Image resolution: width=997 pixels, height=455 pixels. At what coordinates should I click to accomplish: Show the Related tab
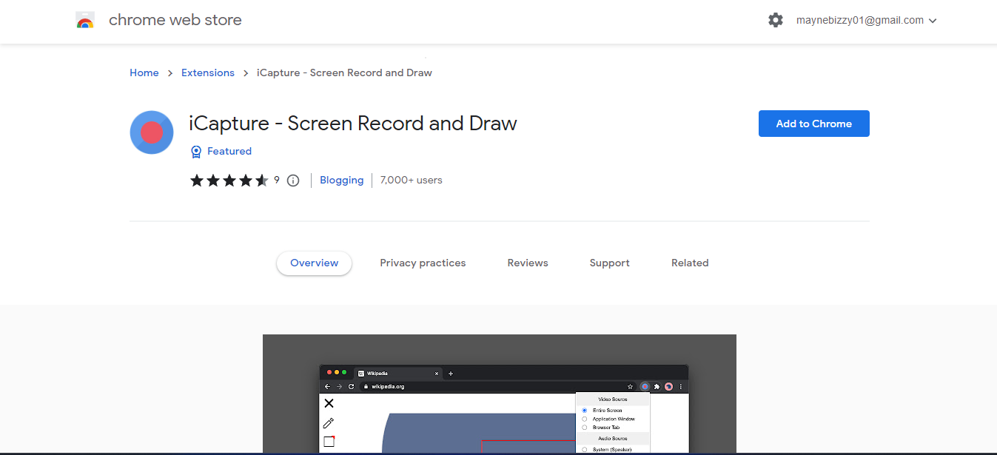pyautogui.click(x=690, y=263)
